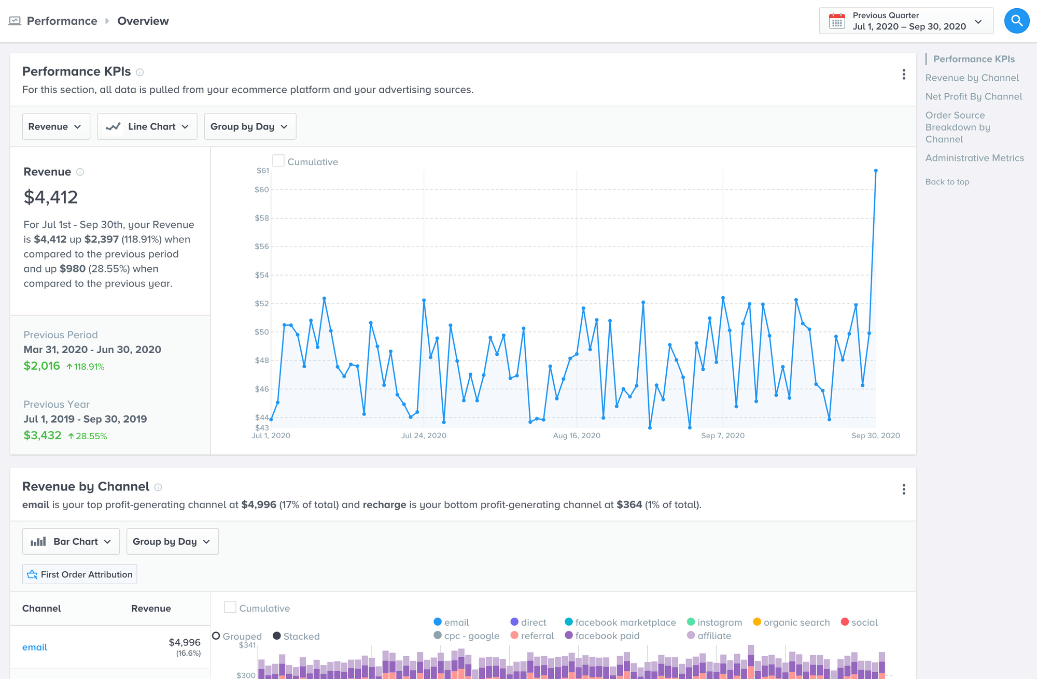Click Back to top in the right sidebar
The image size is (1037, 679).
pos(947,182)
